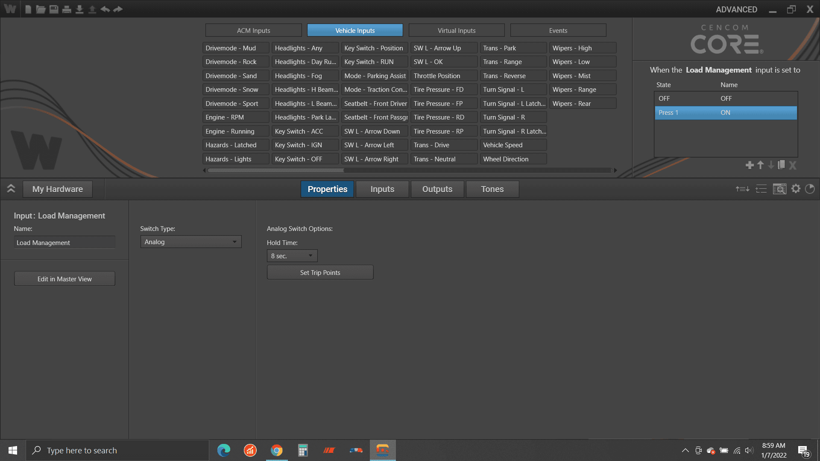Select the OFF state row
The width and height of the screenshot is (820, 461).
click(x=726, y=99)
